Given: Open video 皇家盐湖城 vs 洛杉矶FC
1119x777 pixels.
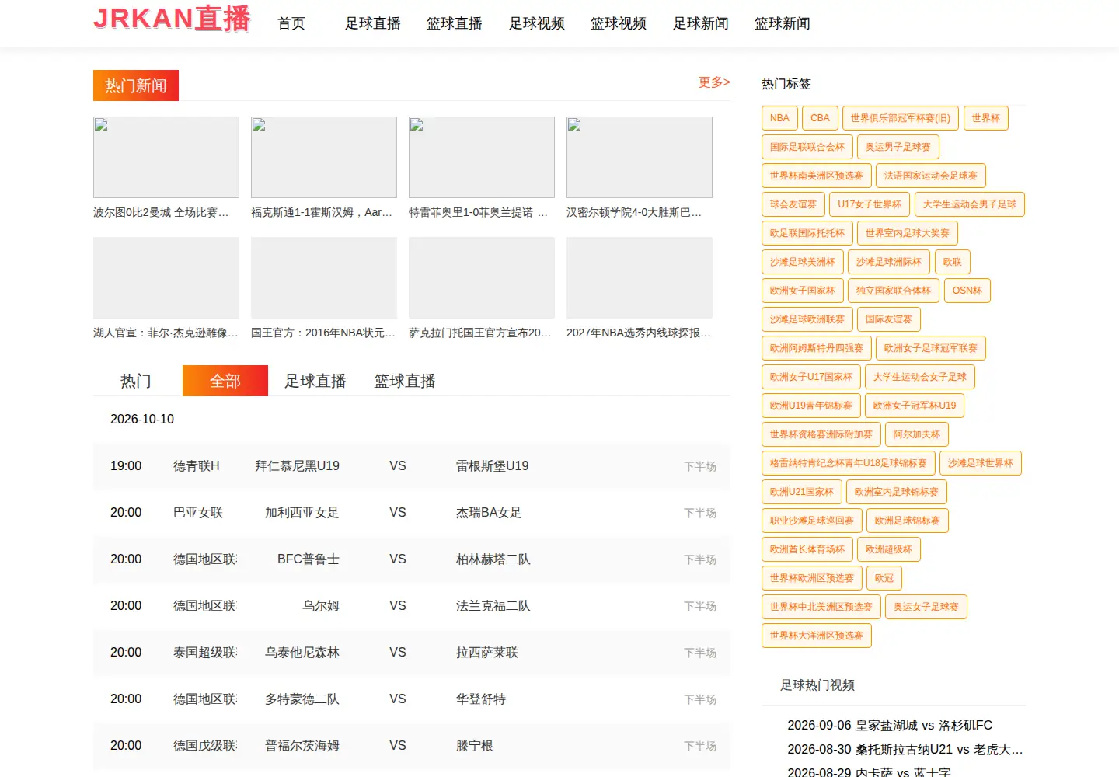Looking at the screenshot, I should tap(890, 725).
